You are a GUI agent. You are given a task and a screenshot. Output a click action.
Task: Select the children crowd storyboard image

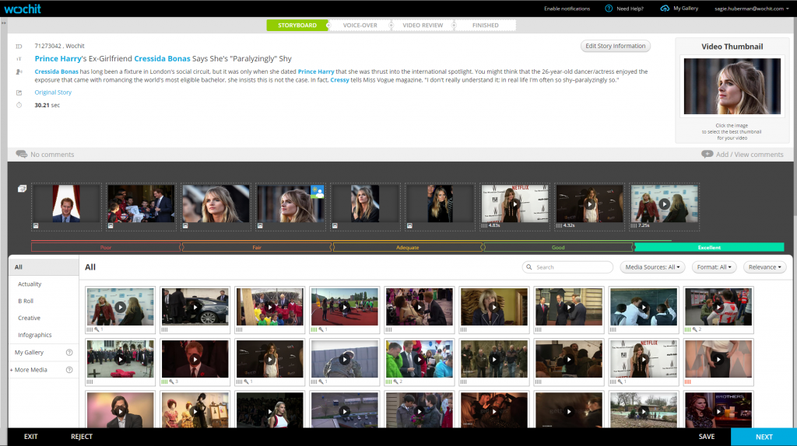(x=141, y=204)
